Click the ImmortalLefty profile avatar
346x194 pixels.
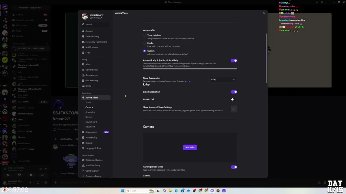click(85, 16)
